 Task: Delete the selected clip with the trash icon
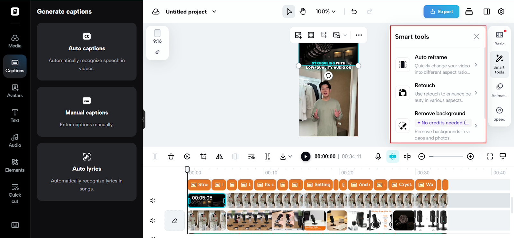coord(171,157)
